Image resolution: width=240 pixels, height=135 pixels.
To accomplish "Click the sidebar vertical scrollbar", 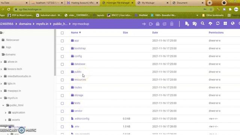I will click(55, 52).
